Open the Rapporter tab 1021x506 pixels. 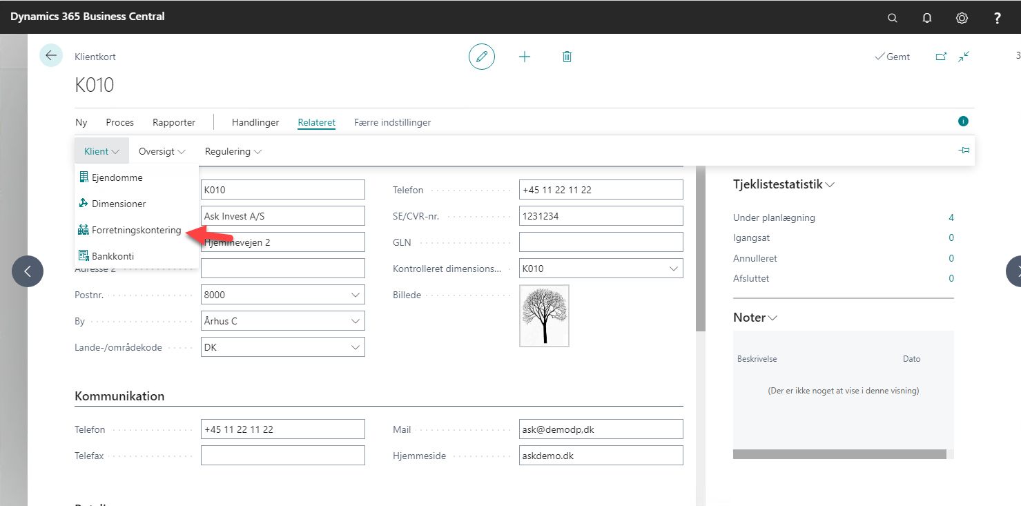174,122
